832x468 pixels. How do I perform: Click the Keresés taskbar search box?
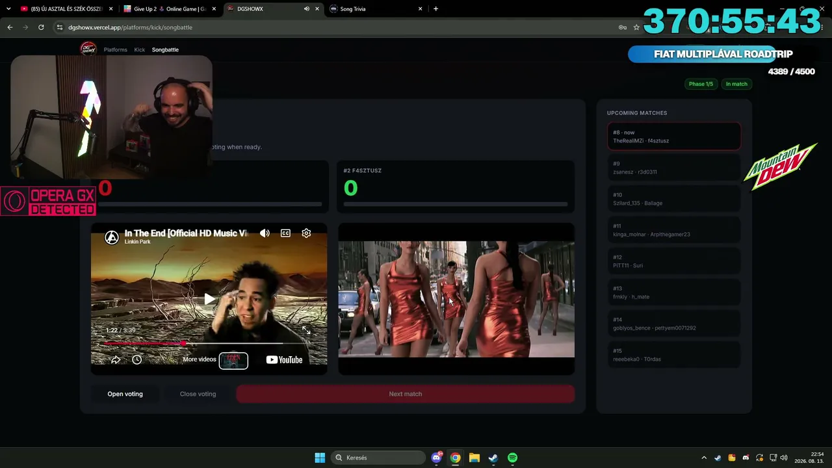point(379,458)
